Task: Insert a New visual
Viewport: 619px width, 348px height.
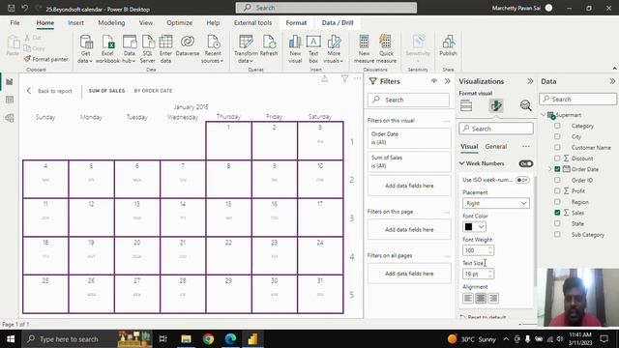Action: coord(295,49)
